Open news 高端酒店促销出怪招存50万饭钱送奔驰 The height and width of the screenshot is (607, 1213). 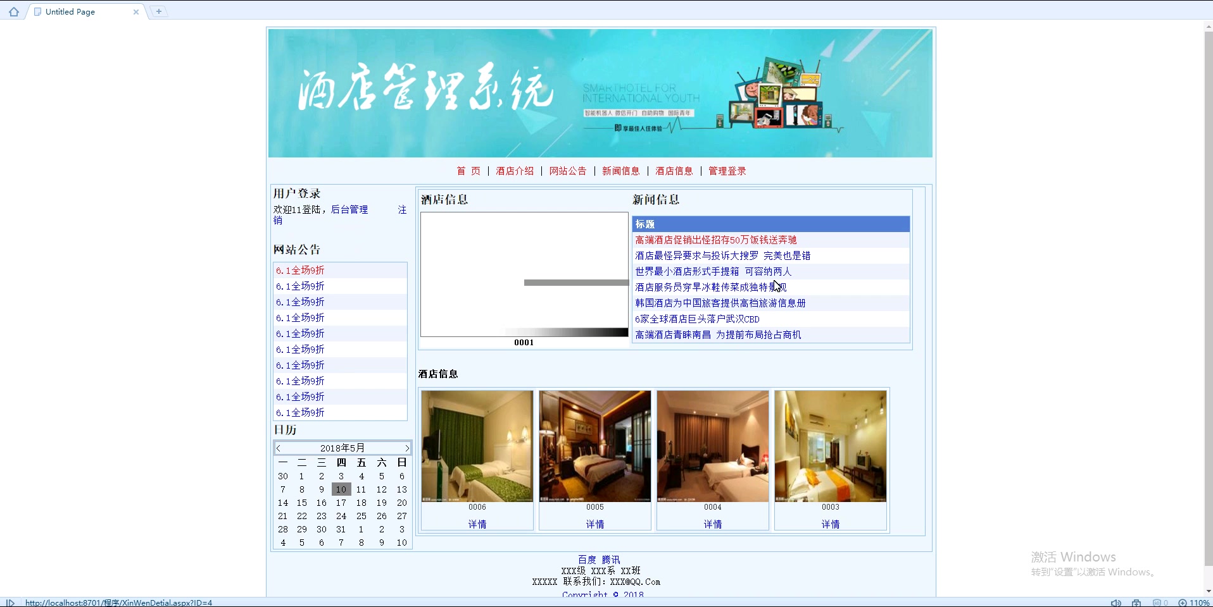[716, 240]
